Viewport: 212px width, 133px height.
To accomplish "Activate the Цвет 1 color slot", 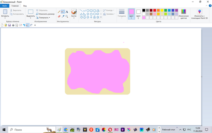I will pyautogui.click(x=131, y=14).
